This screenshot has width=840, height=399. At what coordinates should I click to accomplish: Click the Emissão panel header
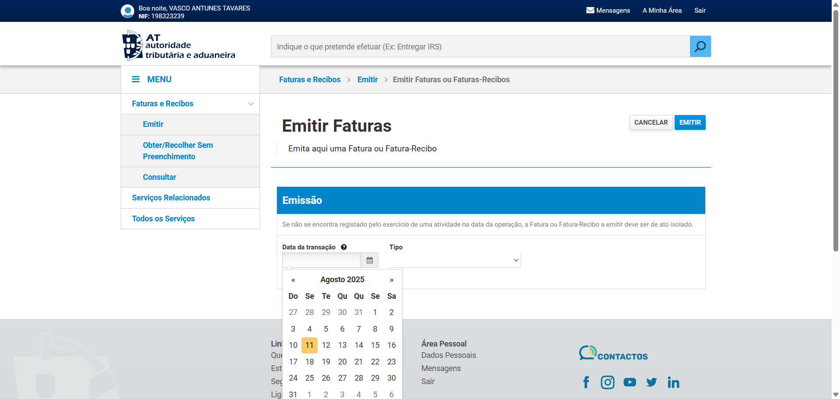tap(491, 200)
